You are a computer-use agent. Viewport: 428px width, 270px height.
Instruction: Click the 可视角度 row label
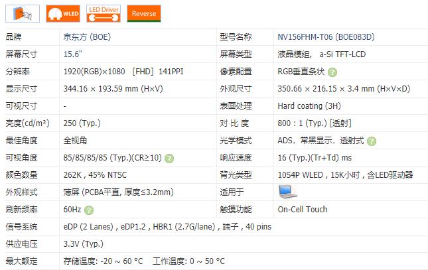[21, 157]
